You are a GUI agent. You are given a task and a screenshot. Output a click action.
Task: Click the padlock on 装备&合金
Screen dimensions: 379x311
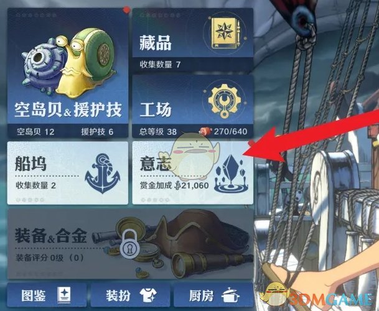pos(129,245)
